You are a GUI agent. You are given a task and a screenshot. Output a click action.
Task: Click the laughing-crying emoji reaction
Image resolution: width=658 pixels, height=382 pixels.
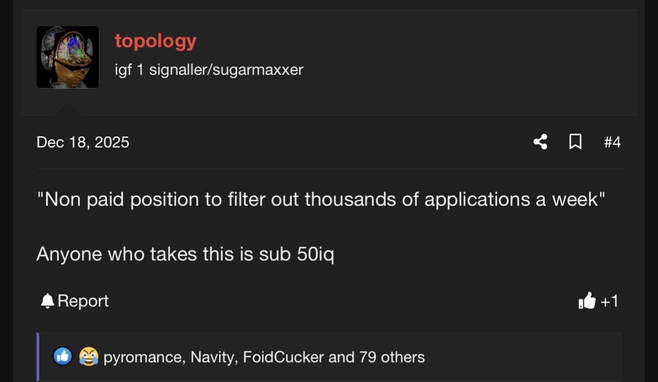point(88,356)
